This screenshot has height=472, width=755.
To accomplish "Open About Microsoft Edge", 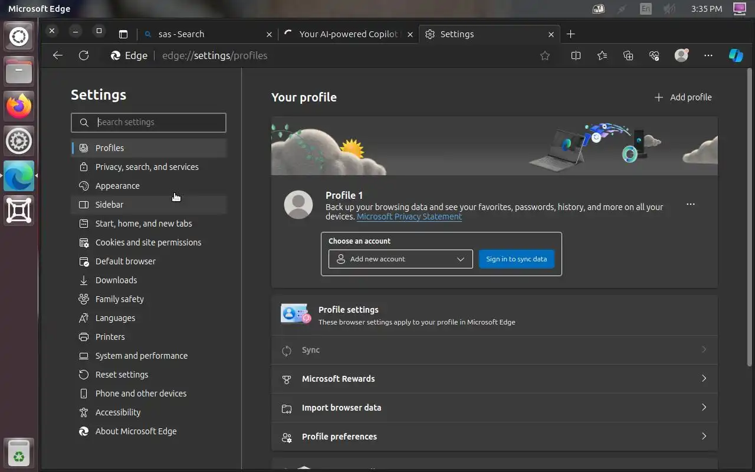I will coord(149,431).
